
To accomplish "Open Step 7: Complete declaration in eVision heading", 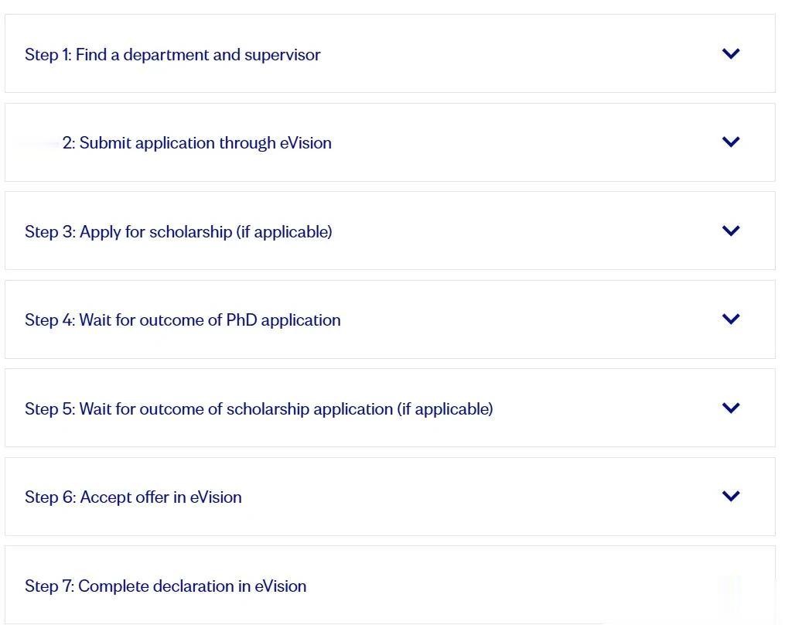I will (x=166, y=586).
